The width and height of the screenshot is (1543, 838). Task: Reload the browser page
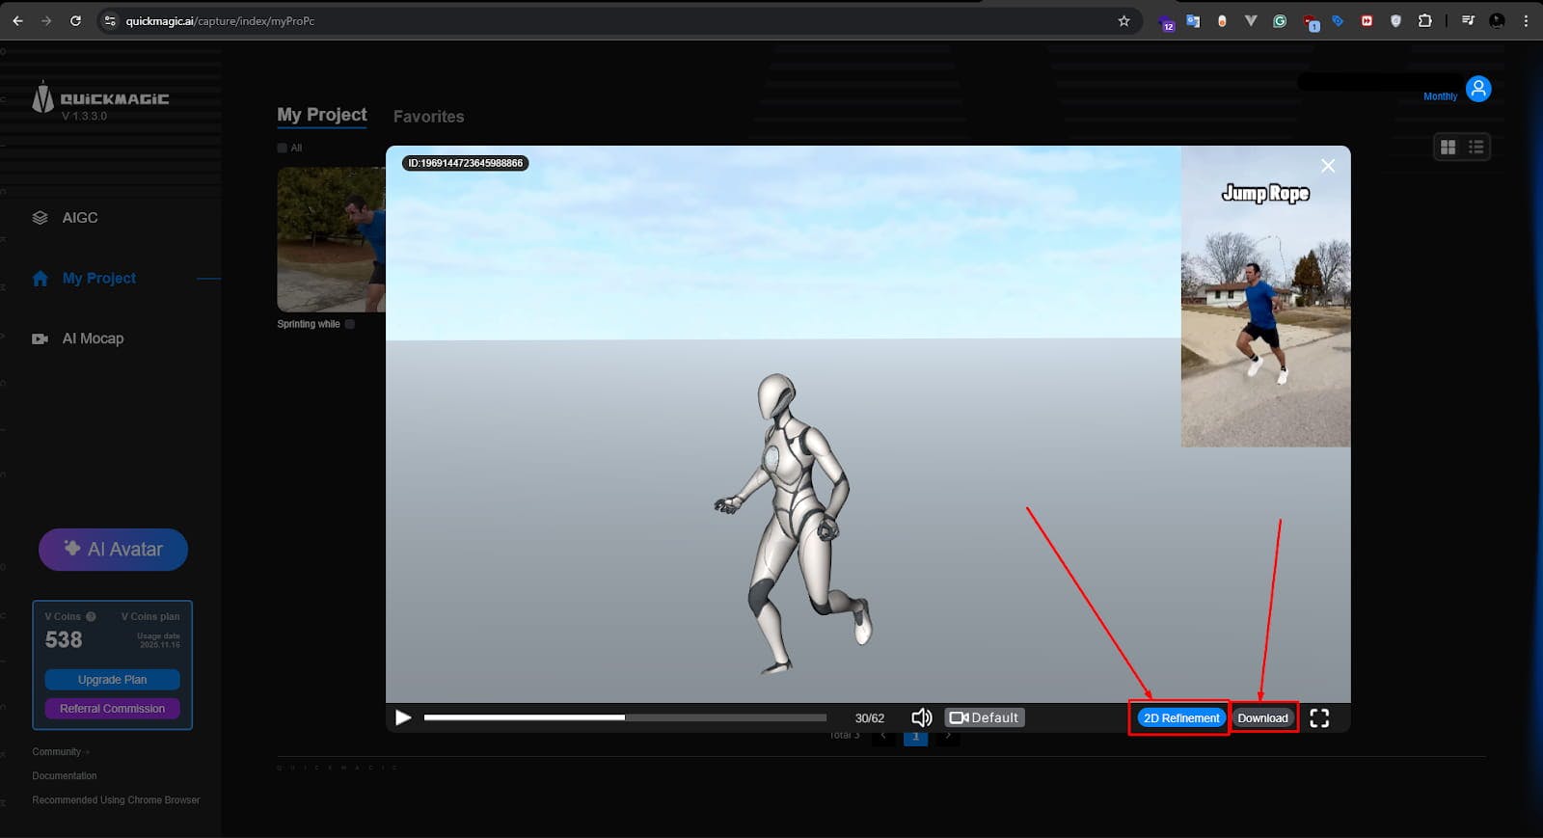click(75, 20)
